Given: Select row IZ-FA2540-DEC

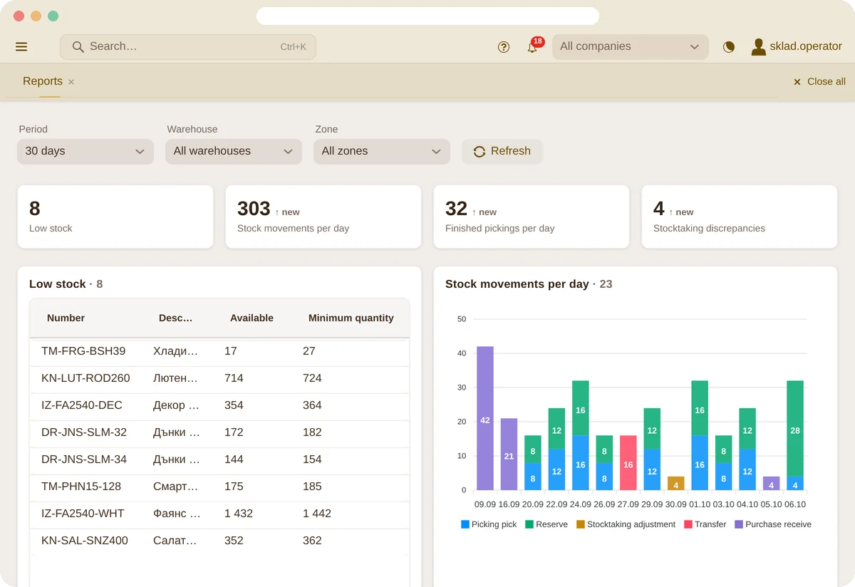Looking at the screenshot, I should pos(219,405).
